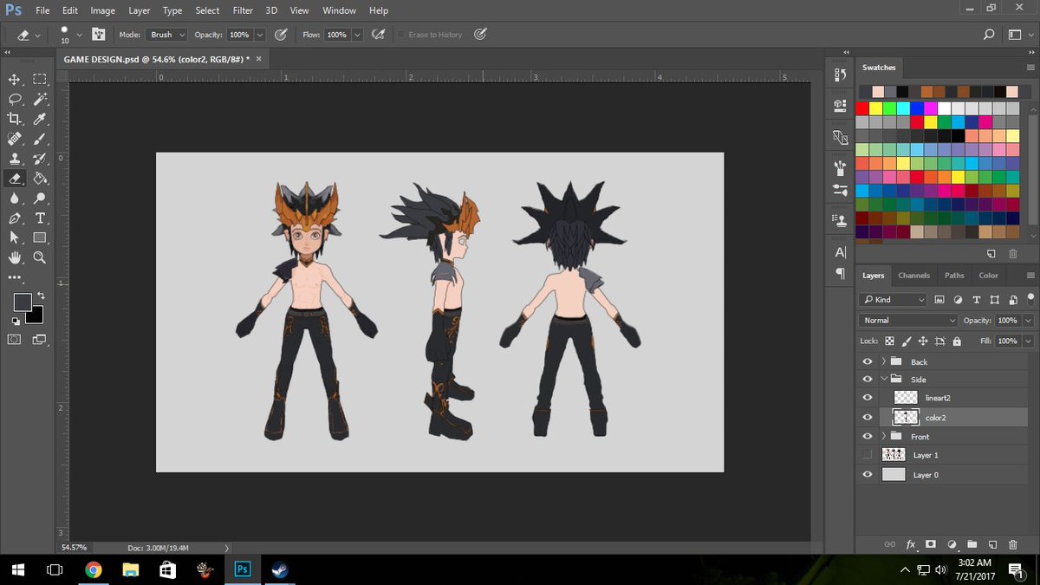Expand the Back layer group
Screen dimensions: 1040x585
884,361
